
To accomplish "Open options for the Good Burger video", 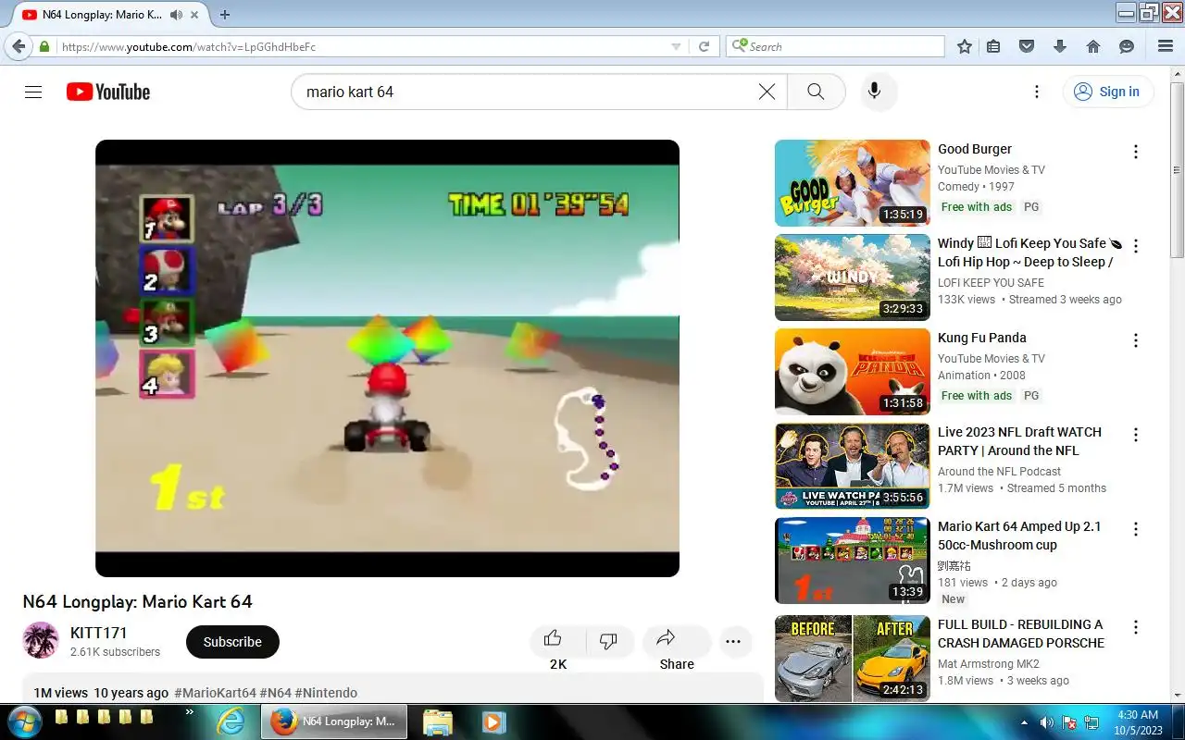I will [1135, 152].
